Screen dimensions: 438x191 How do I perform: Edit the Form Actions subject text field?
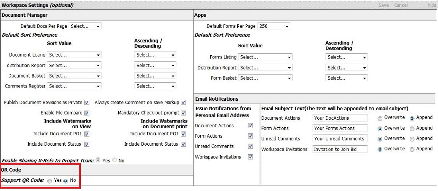pyautogui.click(x=340, y=128)
